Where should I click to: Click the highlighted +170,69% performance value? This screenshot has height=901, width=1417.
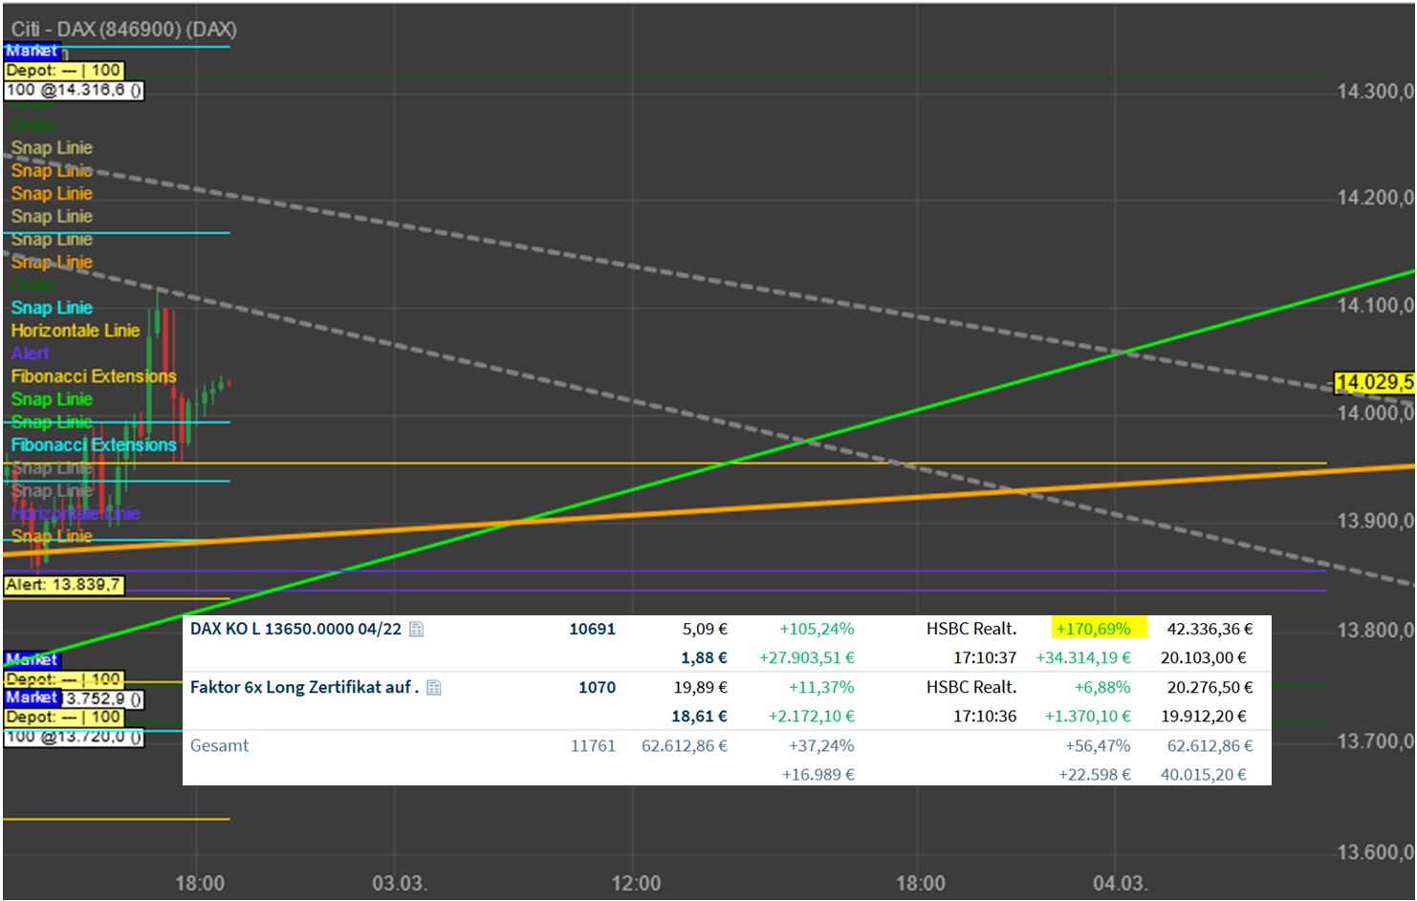pos(1093,629)
